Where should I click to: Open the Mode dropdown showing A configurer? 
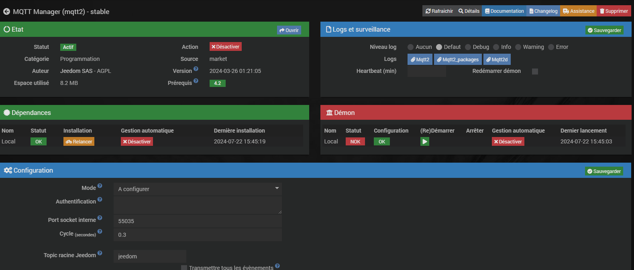(x=198, y=189)
